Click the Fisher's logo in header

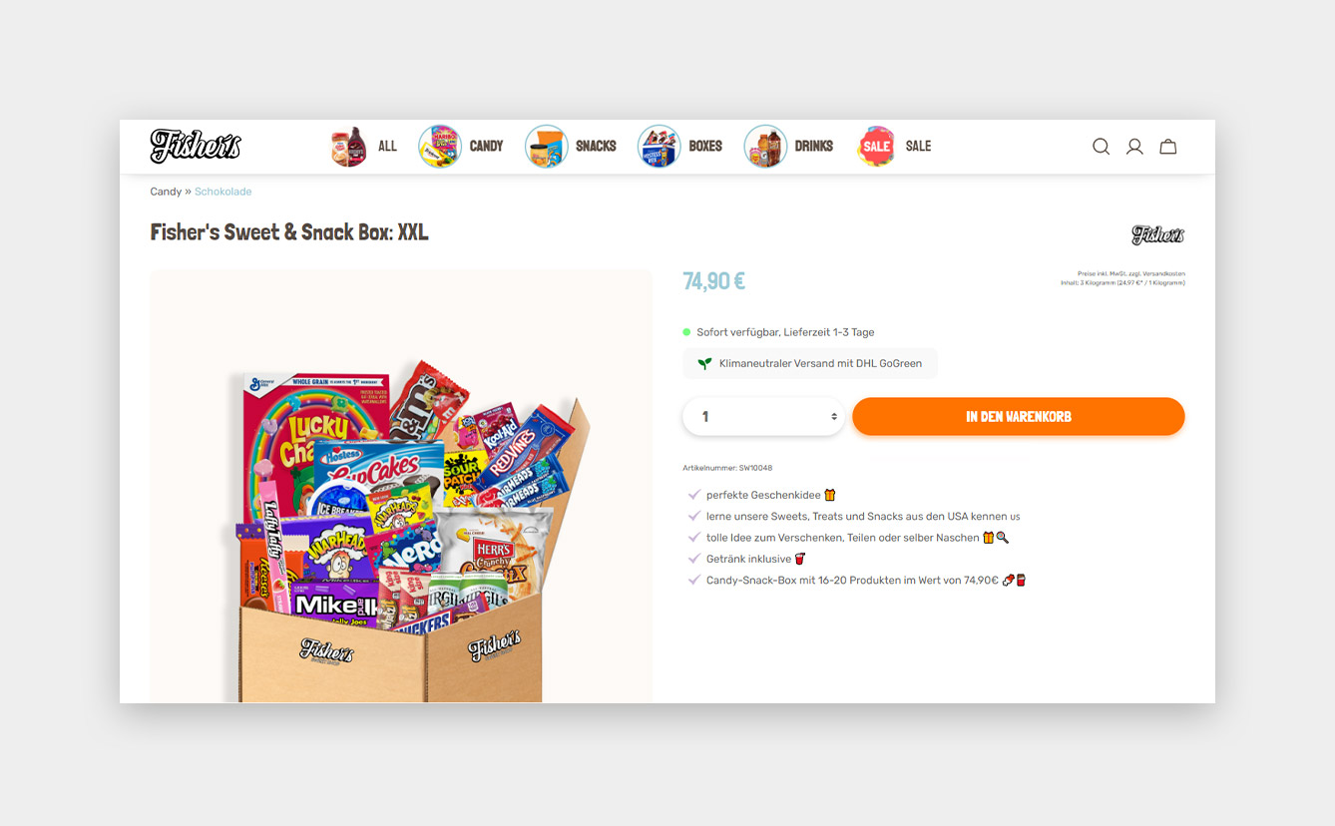pyautogui.click(x=196, y=146)
